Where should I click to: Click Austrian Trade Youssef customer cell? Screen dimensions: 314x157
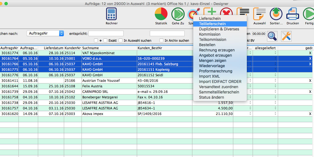[x=109, y=81]
